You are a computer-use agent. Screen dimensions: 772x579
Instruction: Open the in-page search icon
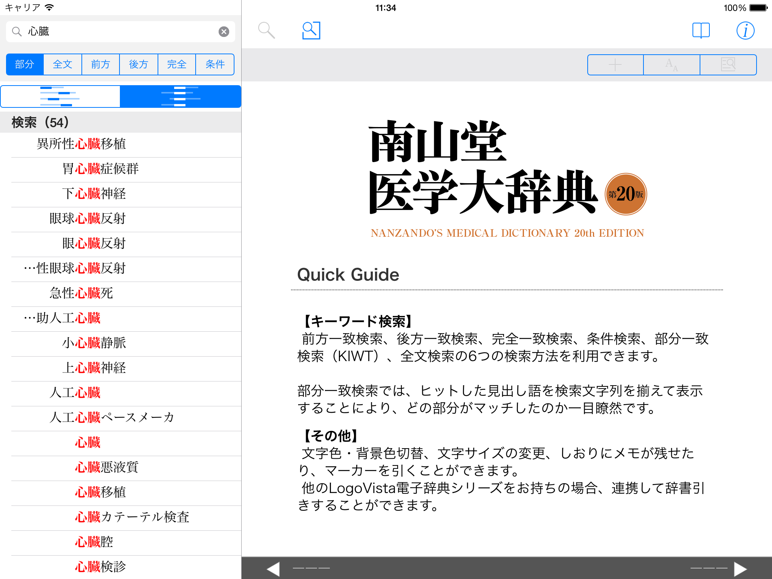click(311, 31)
